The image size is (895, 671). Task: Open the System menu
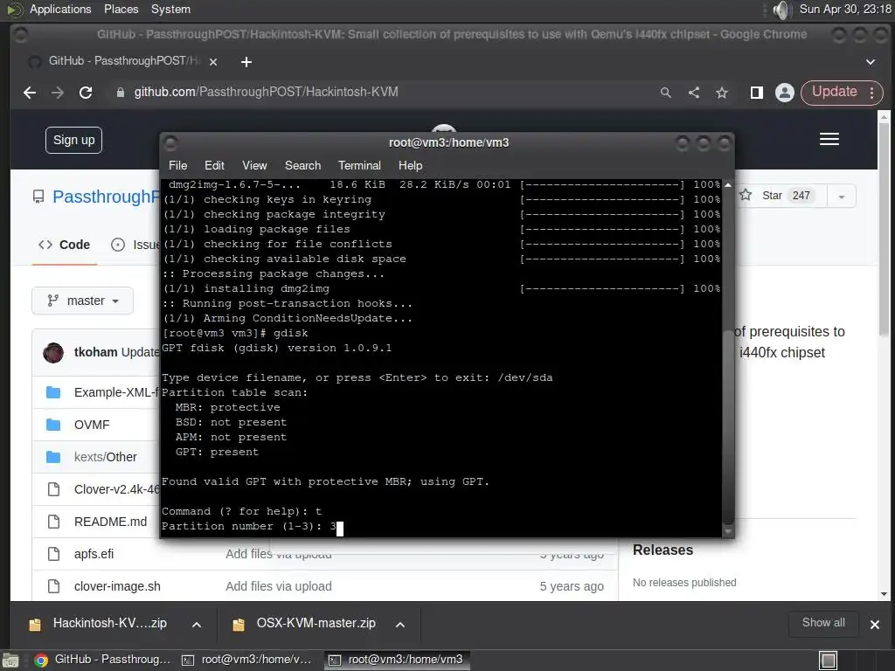170,9
